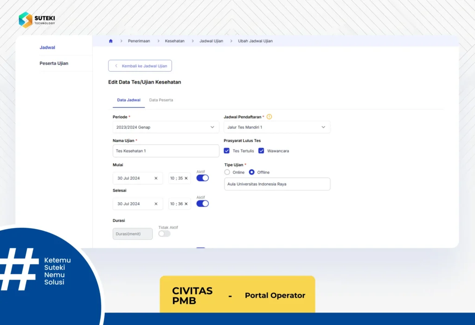Screen dimensions: 475x325
Task: Click the Mulai date field
Action: (x=137, y=178)
